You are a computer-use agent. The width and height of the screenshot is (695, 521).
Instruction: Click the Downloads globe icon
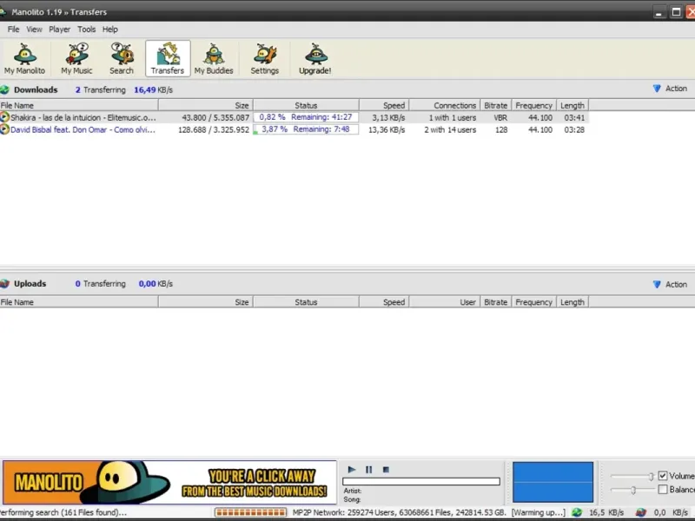coord(5,90)
